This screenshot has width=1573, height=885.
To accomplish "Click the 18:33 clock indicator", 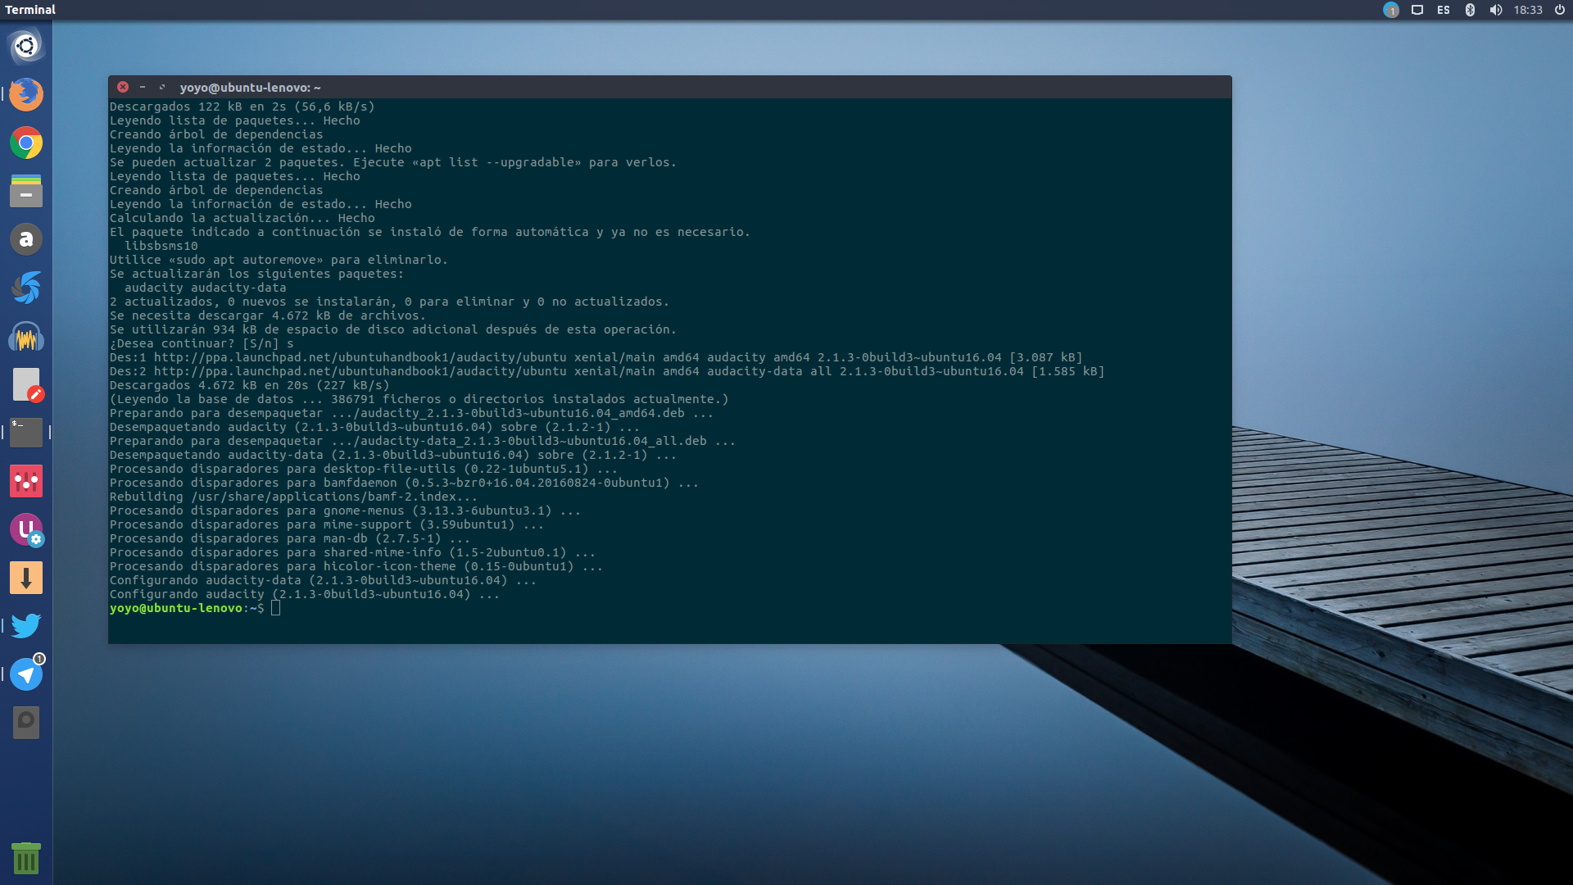I will point(1528,10).
